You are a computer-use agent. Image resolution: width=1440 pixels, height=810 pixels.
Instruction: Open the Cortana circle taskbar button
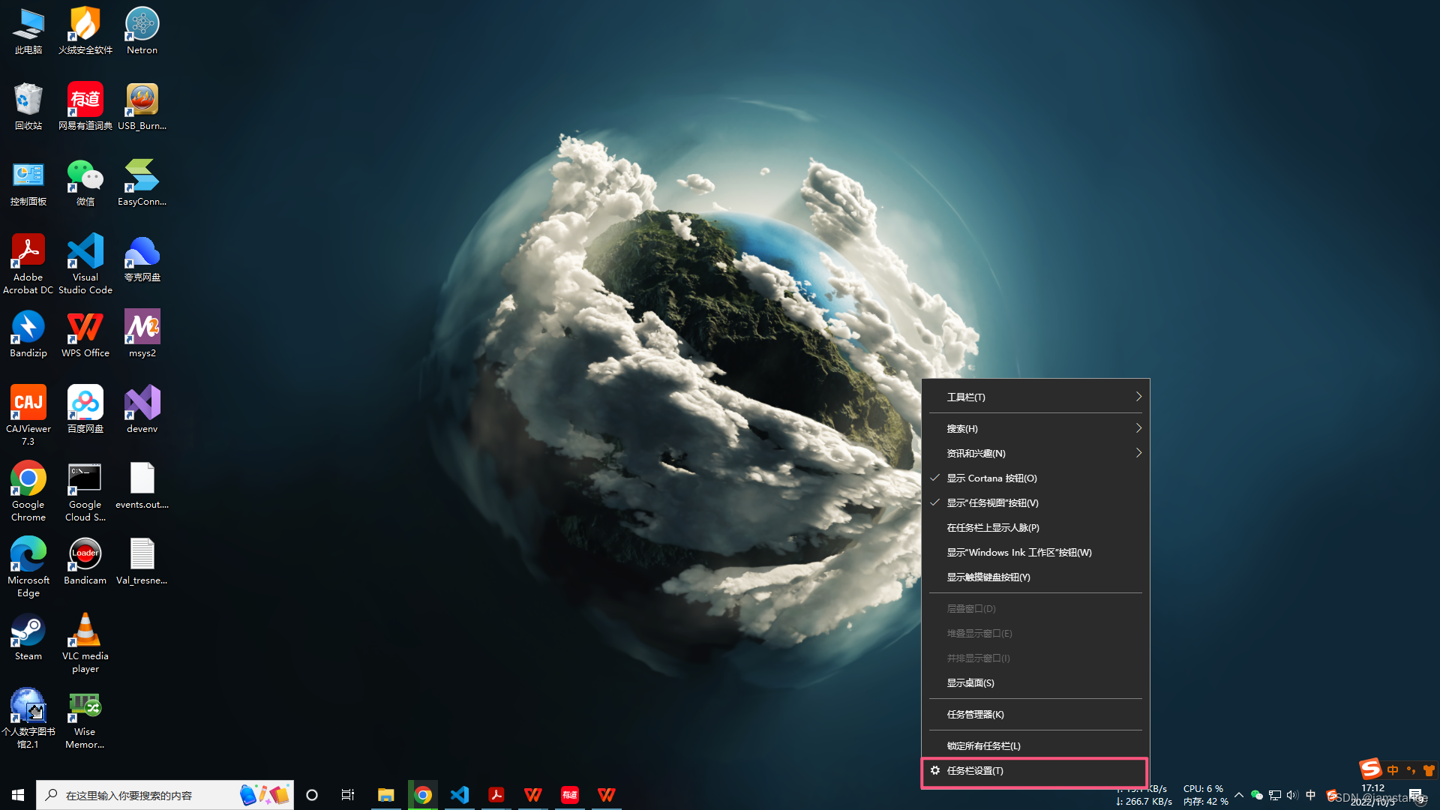coord(312,795)
